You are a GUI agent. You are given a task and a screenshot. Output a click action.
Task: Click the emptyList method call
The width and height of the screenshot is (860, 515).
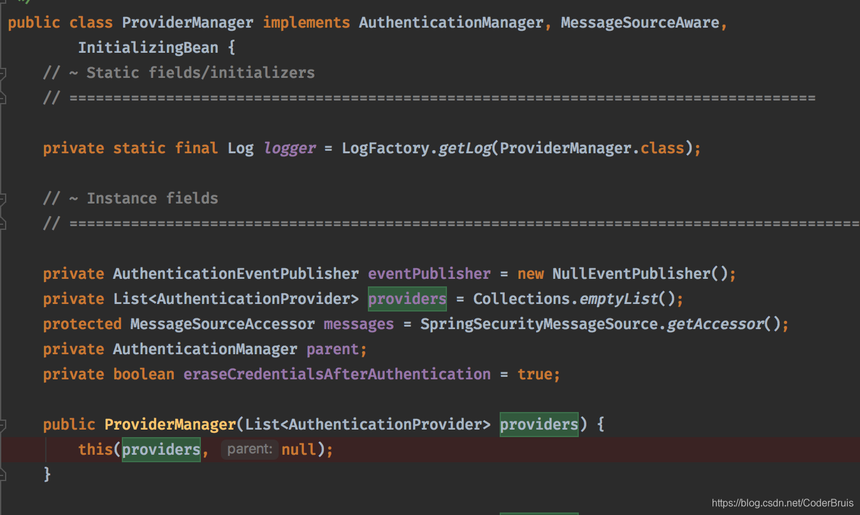pos(618,299)
